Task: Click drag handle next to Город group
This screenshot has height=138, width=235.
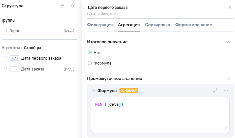Action: [6, 30]
